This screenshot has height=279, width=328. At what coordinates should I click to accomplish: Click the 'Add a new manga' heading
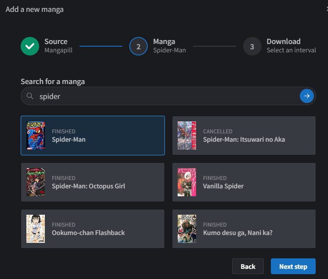pyautogui.click(x=35, y=9)
